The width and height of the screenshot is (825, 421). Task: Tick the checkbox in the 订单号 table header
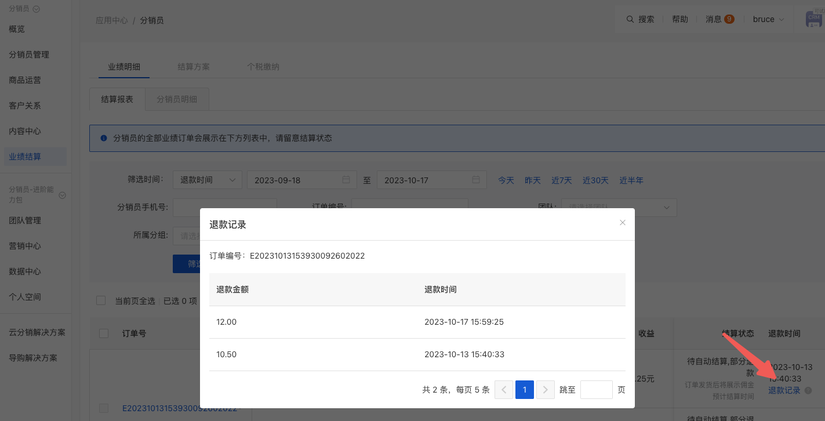pos(104,333)
